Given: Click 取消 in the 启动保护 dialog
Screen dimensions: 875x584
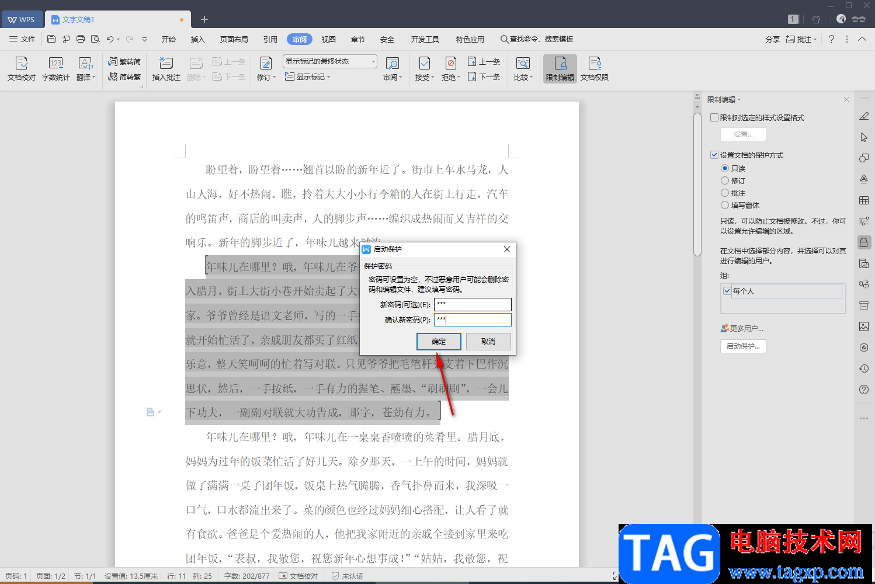Looking at the screenshot, I should point(488,342).
